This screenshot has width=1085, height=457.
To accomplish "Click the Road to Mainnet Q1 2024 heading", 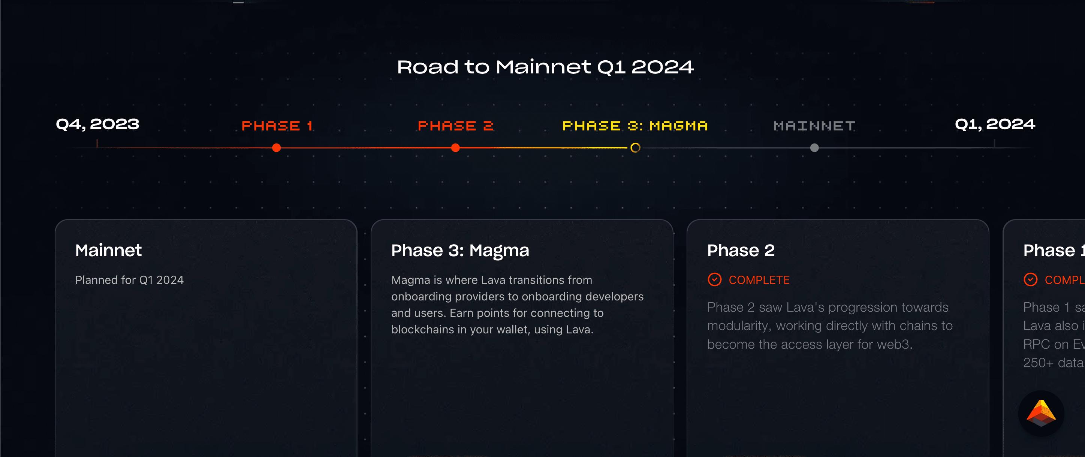I will [545, 67].
